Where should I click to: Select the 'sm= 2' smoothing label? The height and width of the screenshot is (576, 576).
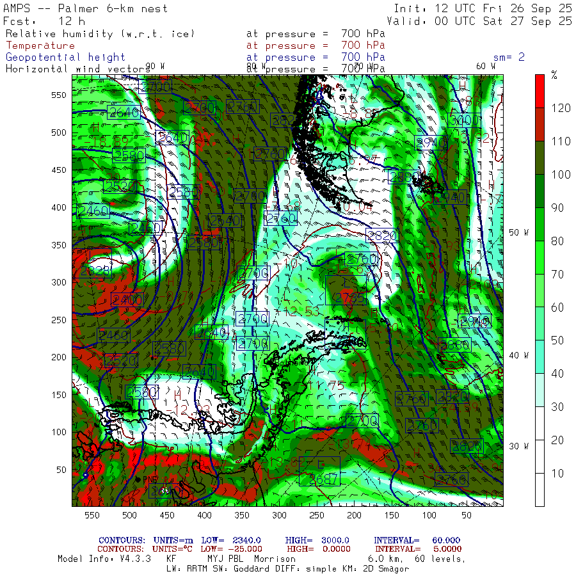(x=509, y=57)
